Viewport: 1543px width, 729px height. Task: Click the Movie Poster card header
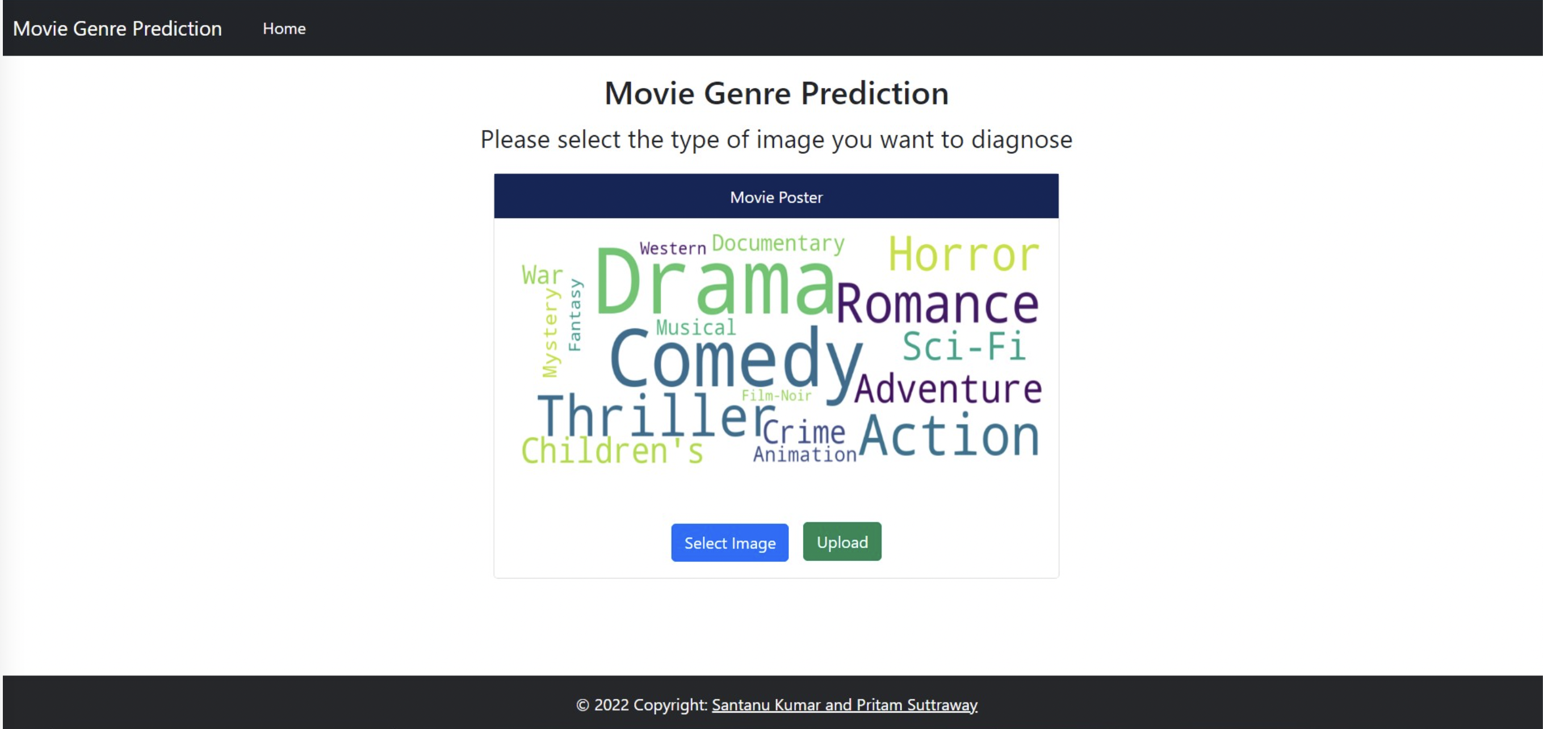click(x=776, y=196)
